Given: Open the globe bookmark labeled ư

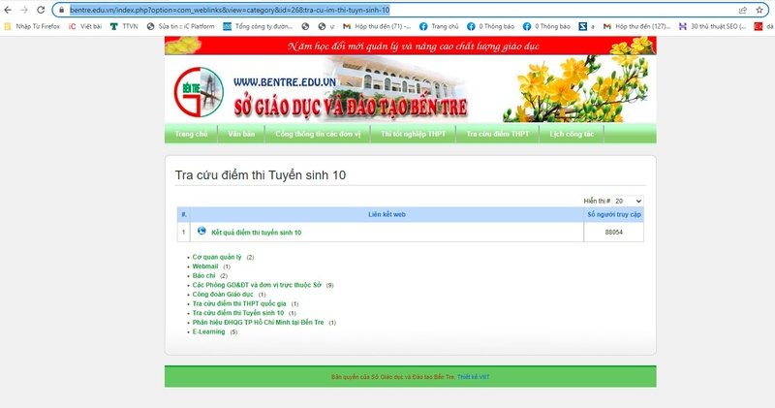Looking at the screenshot, I should (326, 26).
